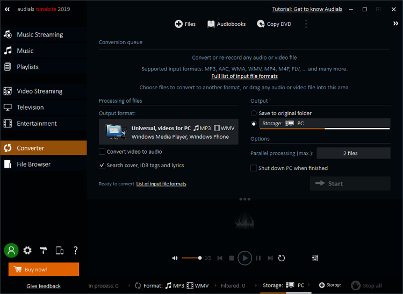Select the Converter section
Screen dimensions: 403x294
pos(44,148)
